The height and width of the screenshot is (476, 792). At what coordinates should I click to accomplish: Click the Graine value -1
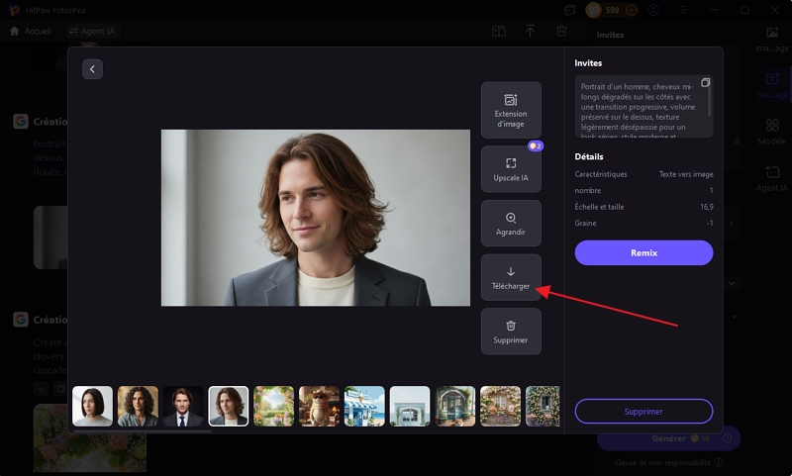tap(710, 223)
